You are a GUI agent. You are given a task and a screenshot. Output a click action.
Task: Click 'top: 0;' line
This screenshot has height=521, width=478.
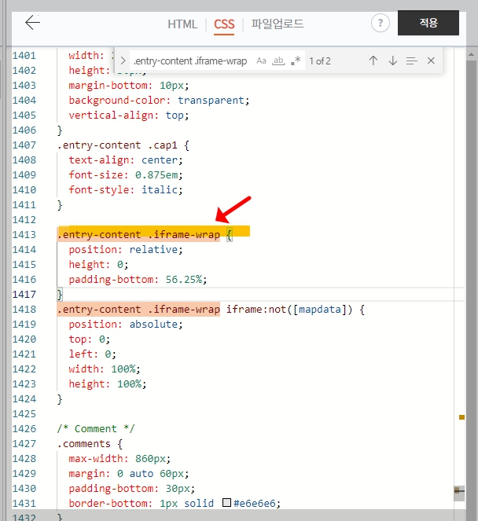click(89, 339)
